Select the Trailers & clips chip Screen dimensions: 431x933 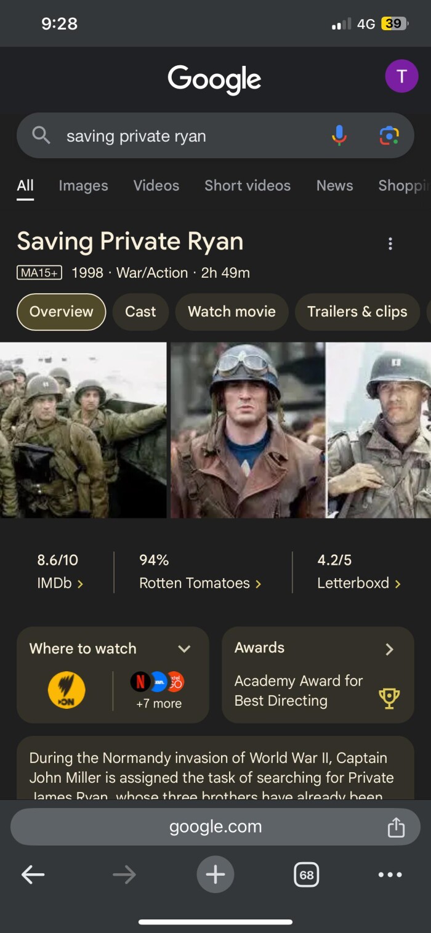pos(357,312)
